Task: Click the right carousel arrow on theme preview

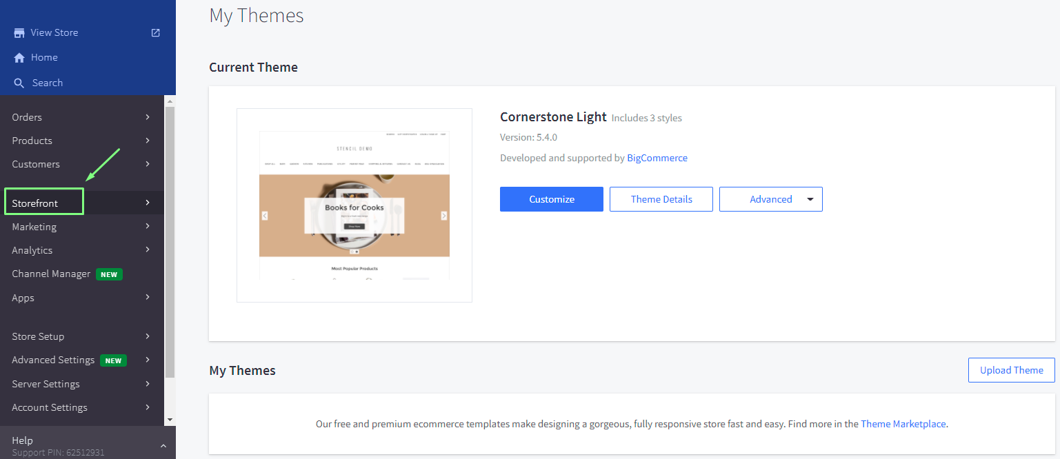Action: click(443, 216)
